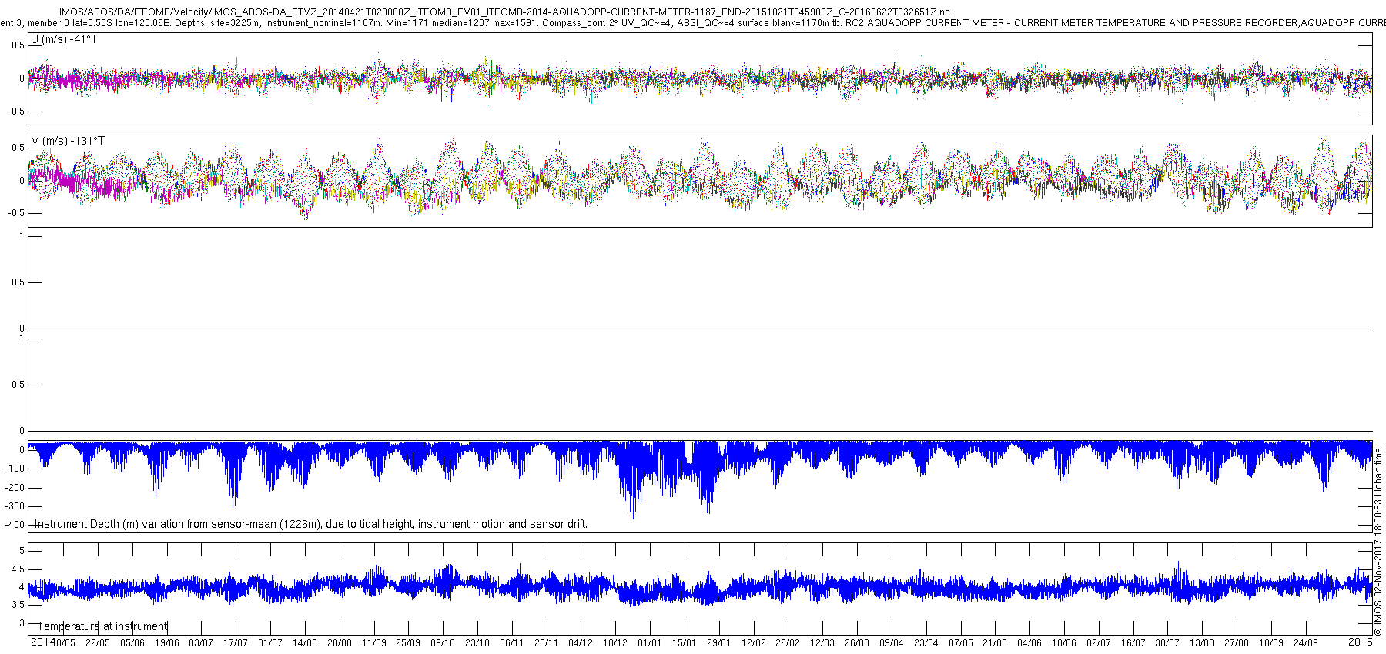Click the '15/01' date tick label

coord(685,643)
